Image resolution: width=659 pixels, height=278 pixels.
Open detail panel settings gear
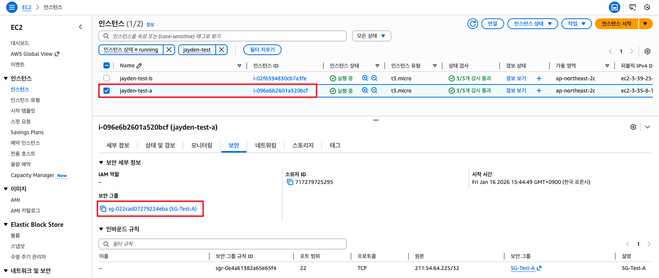coord(633,127)
